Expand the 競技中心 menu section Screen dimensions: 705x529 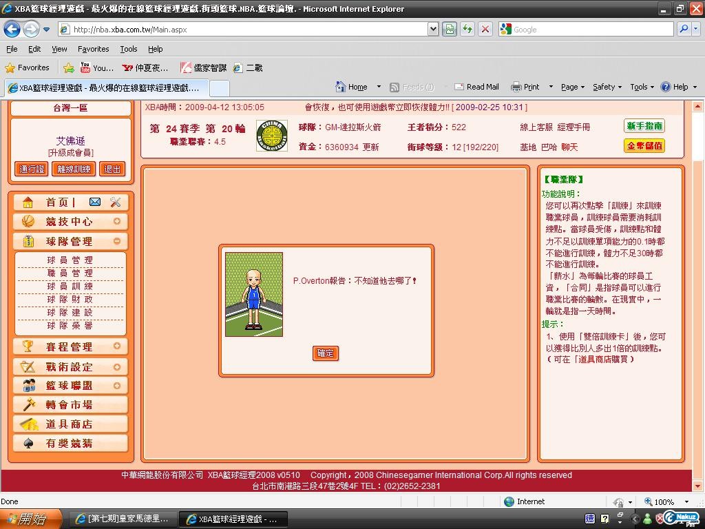[117, 221]
